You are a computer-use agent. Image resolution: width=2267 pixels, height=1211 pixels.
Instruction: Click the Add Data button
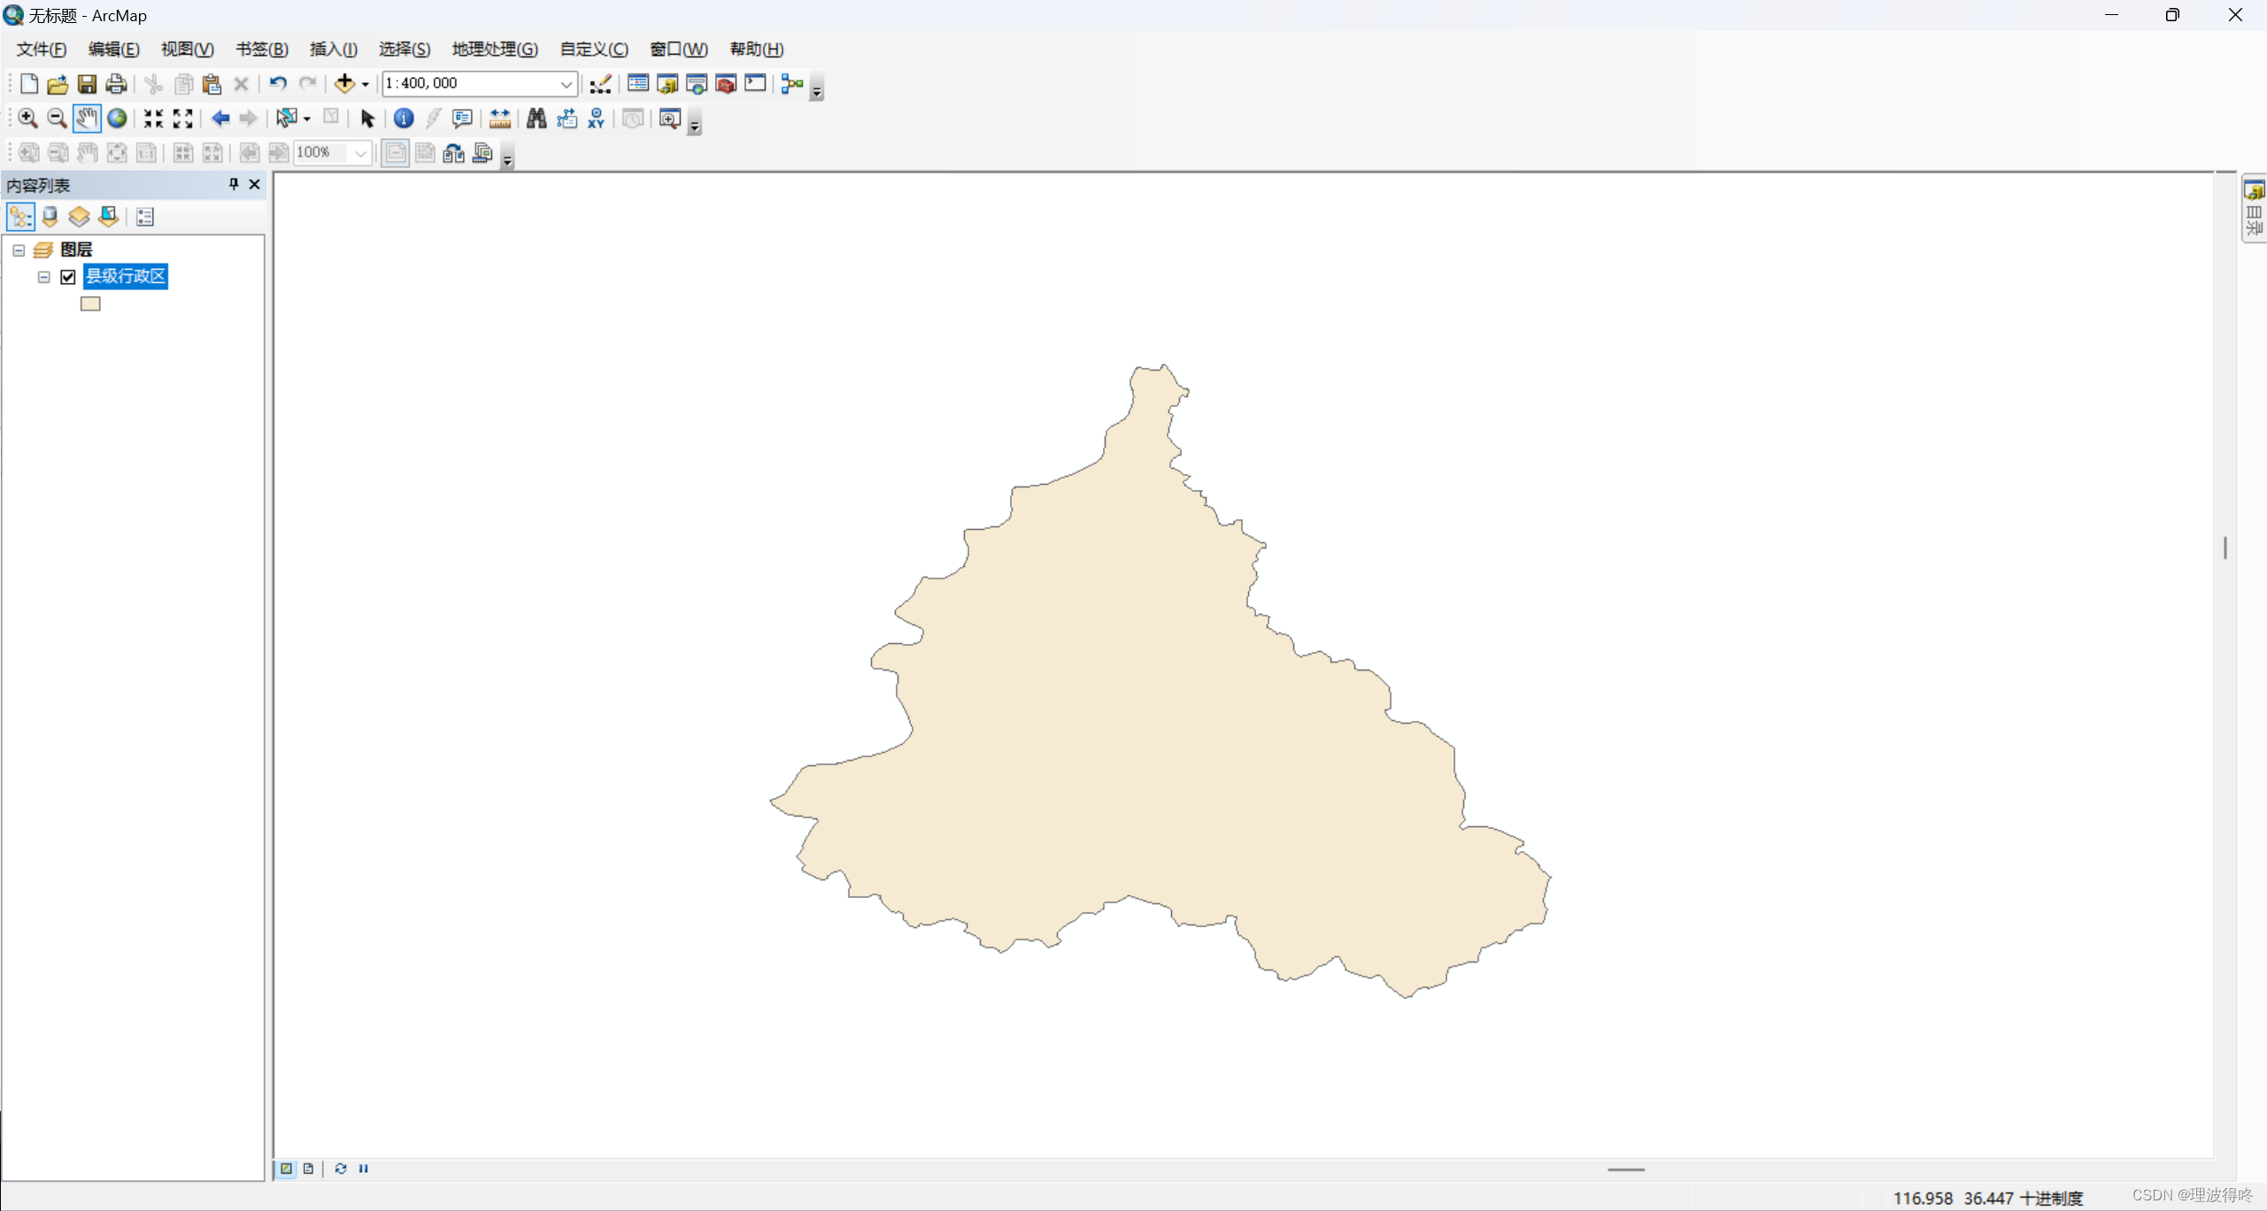pos(343,84)
